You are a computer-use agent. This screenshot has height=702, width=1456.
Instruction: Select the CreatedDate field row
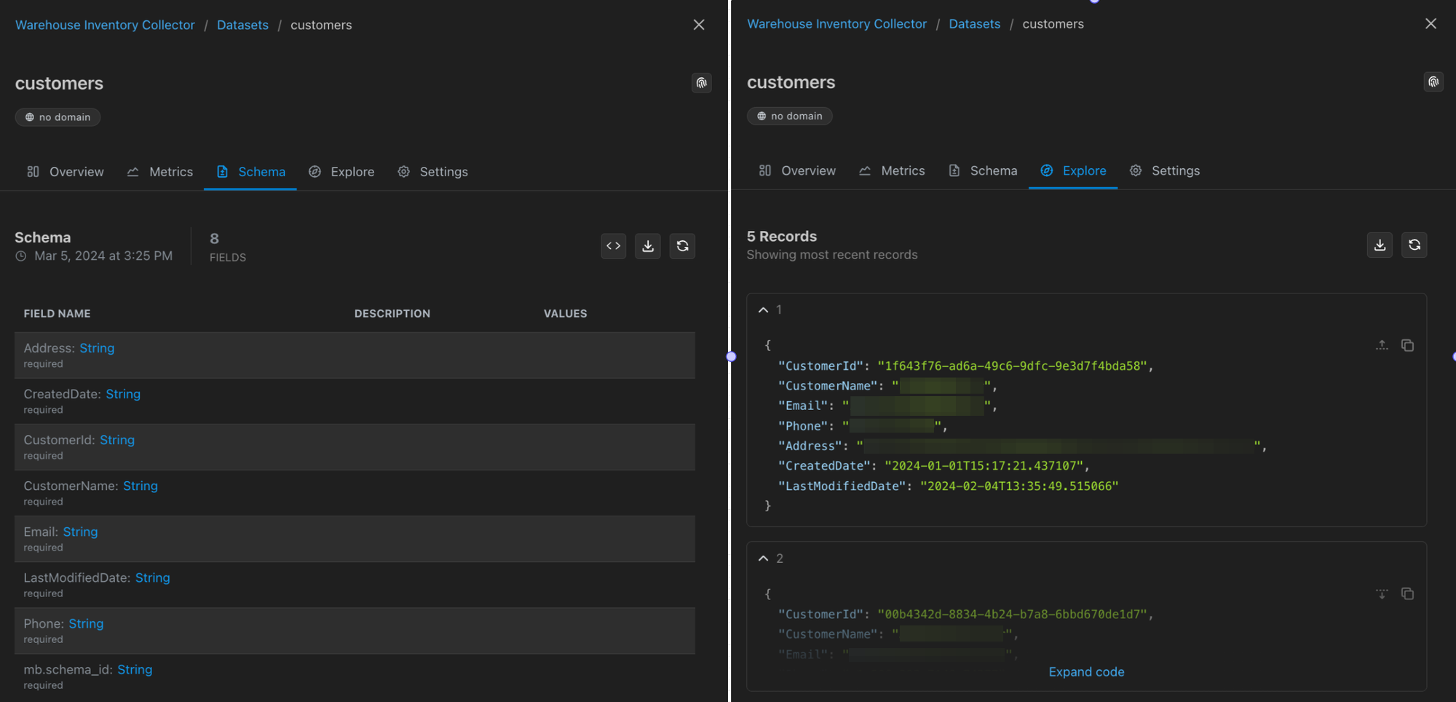(355, 401)
